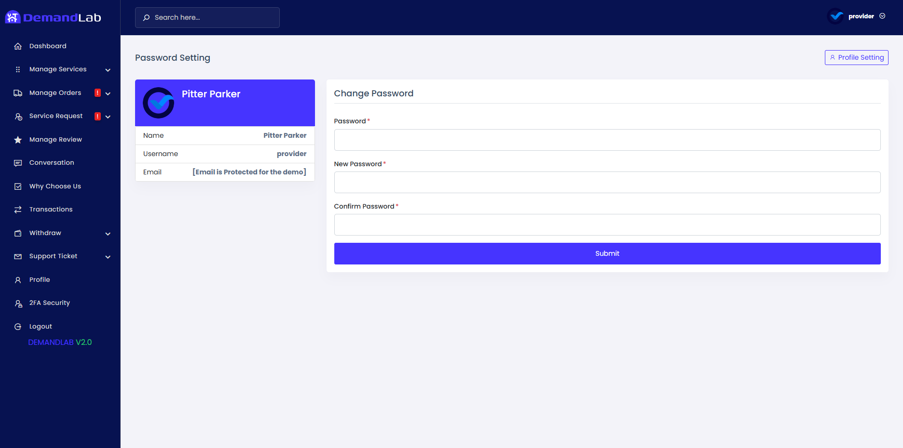Open the Dashboard from the sidebar
This screenshot has height=448, width=903.
pos(48,46)
